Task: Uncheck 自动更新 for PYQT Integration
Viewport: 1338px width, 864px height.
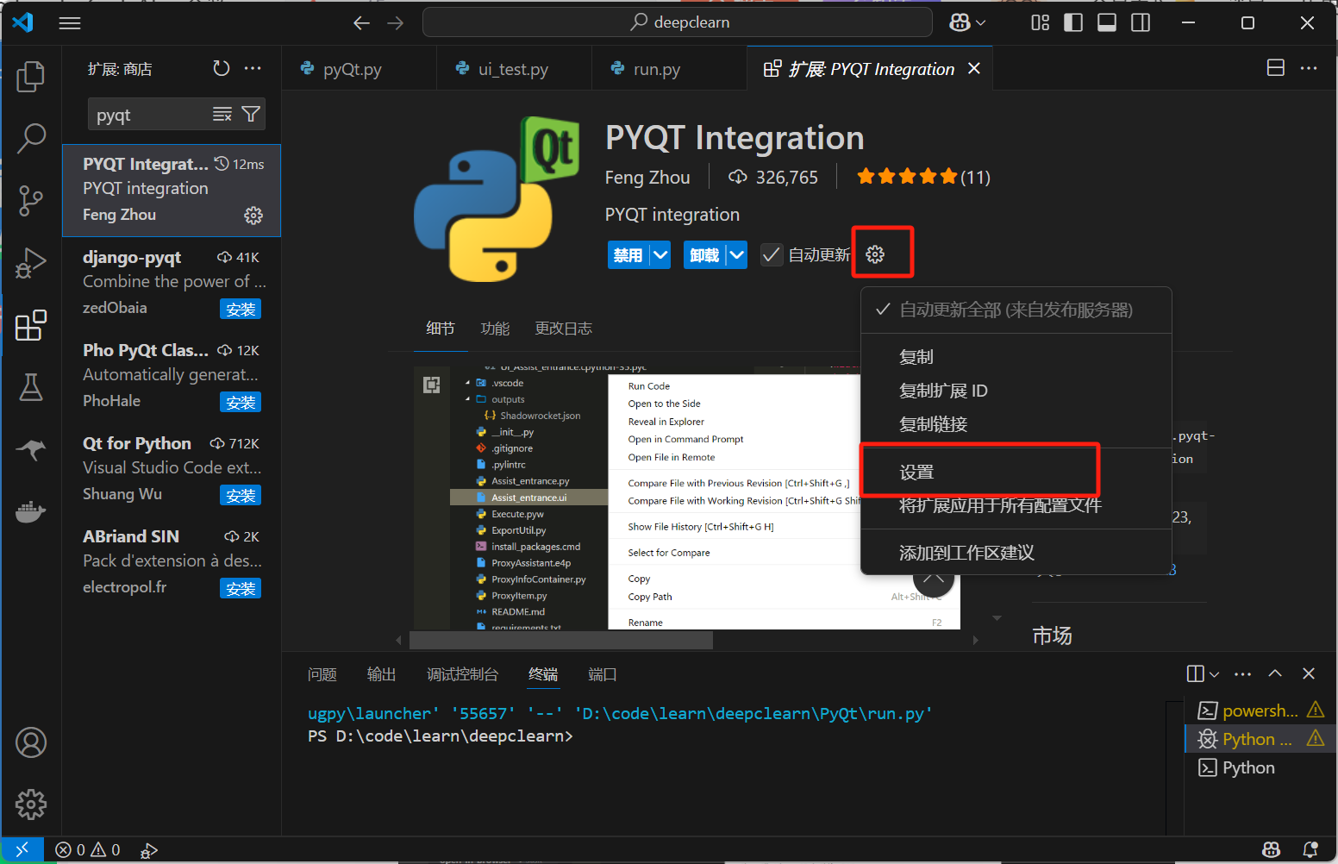Action: pyautogui.click(x=772, y=254)
